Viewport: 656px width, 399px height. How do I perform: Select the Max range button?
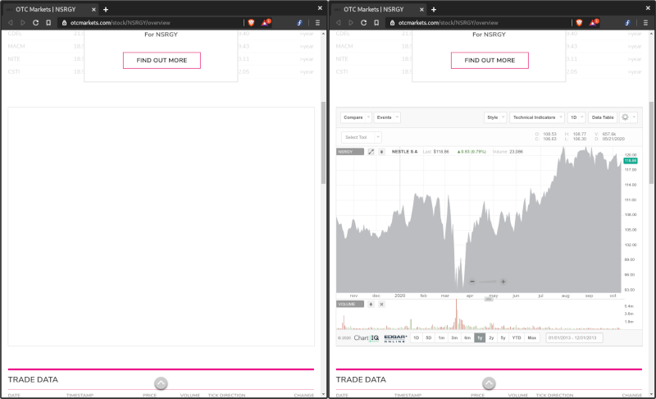pyautogui.click(x=531, y=338)
